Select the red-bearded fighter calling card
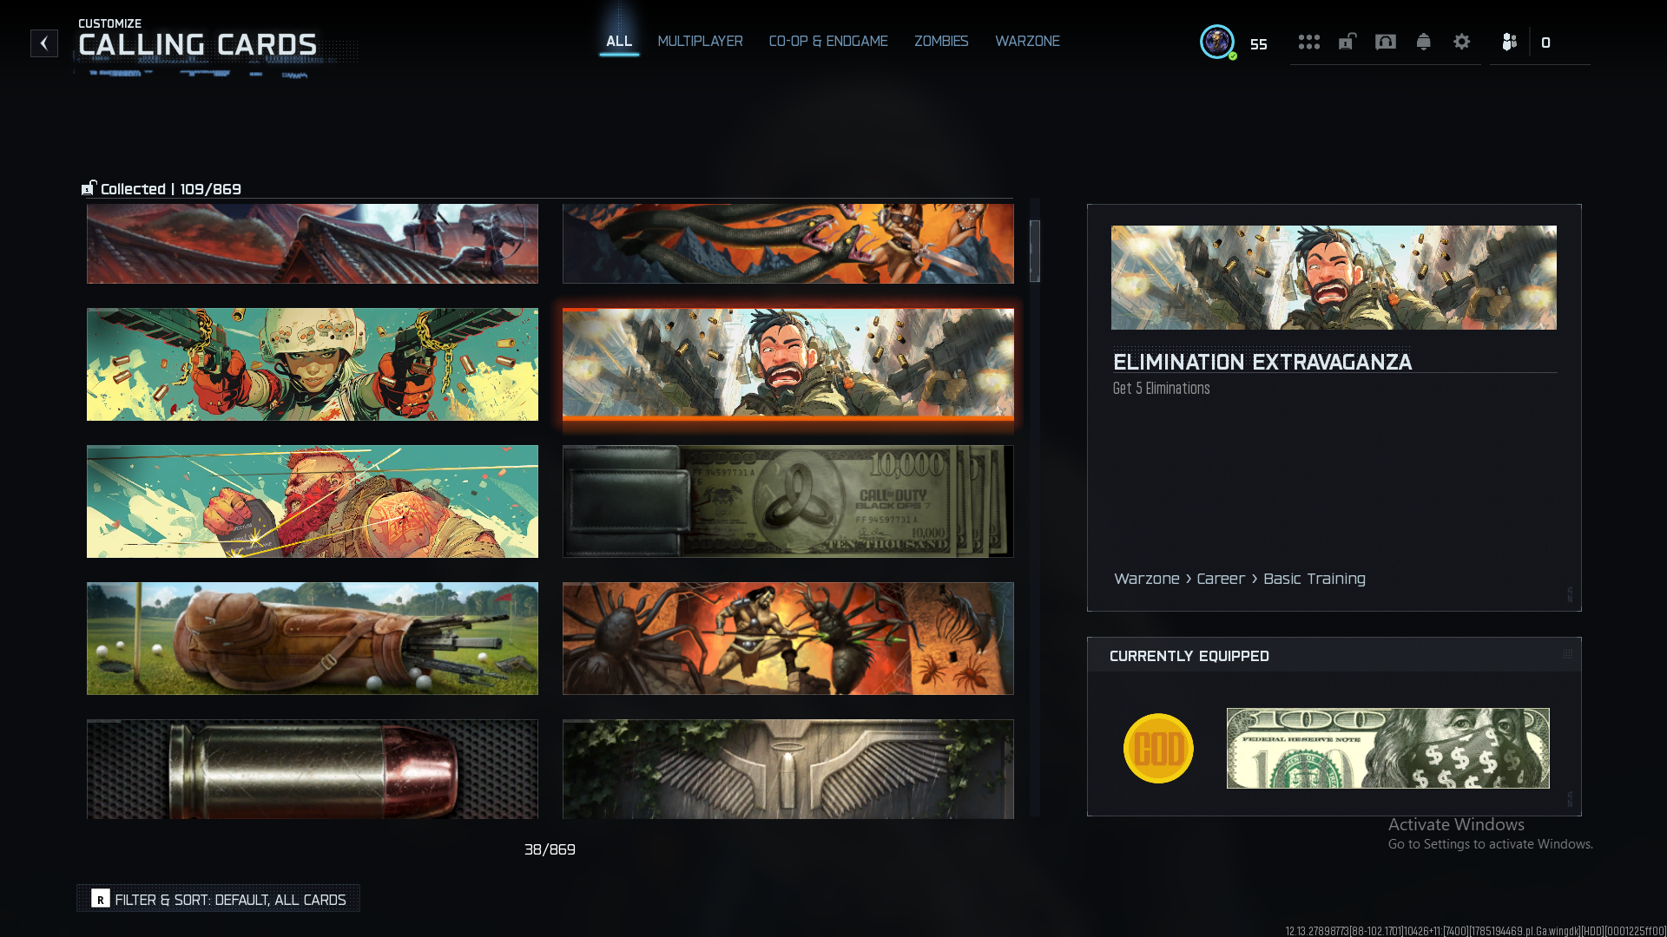1667x937 pixels. click(x=313, y=501)
